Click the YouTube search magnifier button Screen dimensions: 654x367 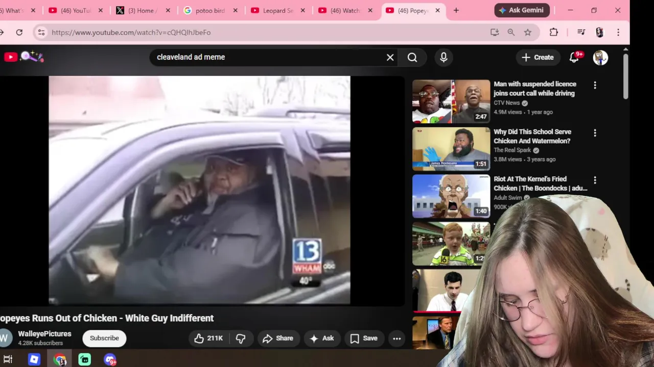[412, 57]
